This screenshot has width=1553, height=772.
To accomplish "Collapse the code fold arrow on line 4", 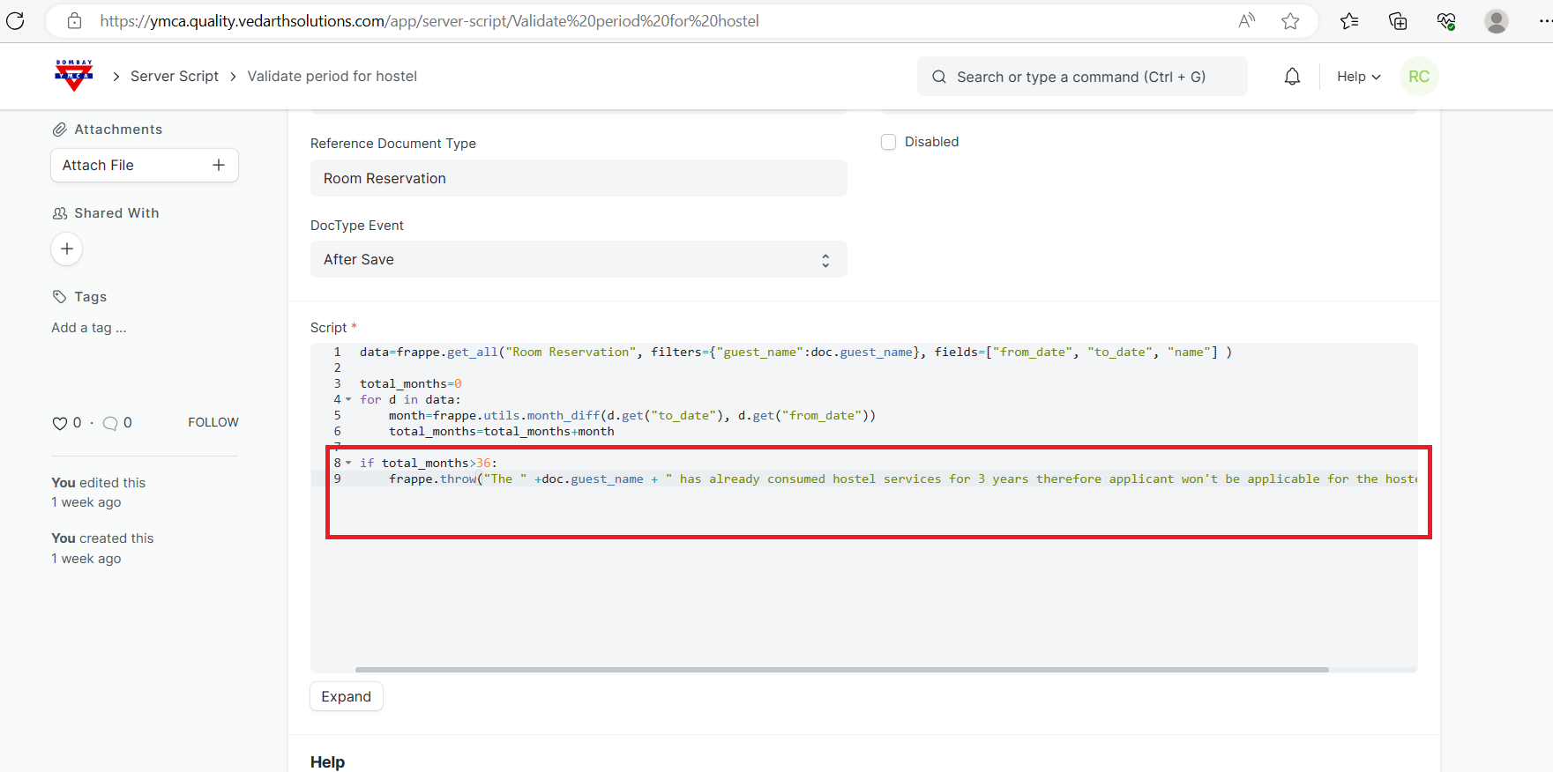I will point(348,400).
